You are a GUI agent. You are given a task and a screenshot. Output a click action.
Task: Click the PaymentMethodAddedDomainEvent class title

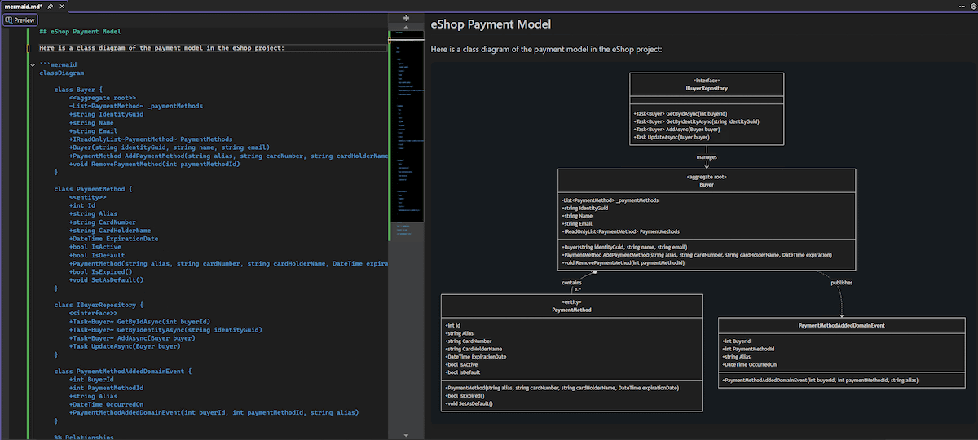click(842, 325)
